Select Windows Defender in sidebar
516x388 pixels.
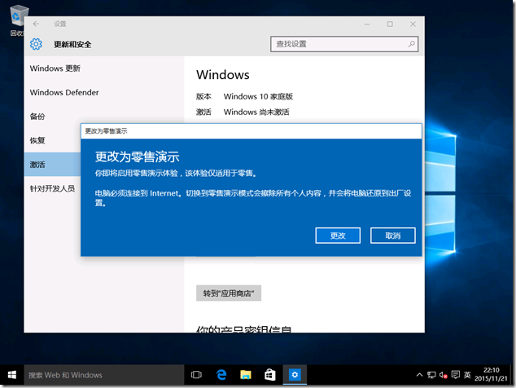64,93
